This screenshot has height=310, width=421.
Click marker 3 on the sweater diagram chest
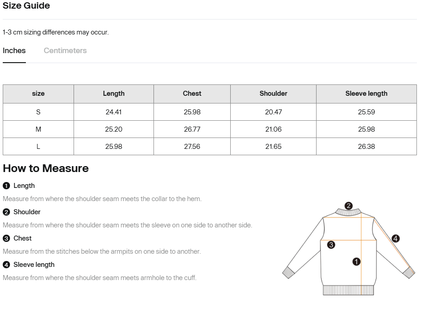[x=331, y=245]
